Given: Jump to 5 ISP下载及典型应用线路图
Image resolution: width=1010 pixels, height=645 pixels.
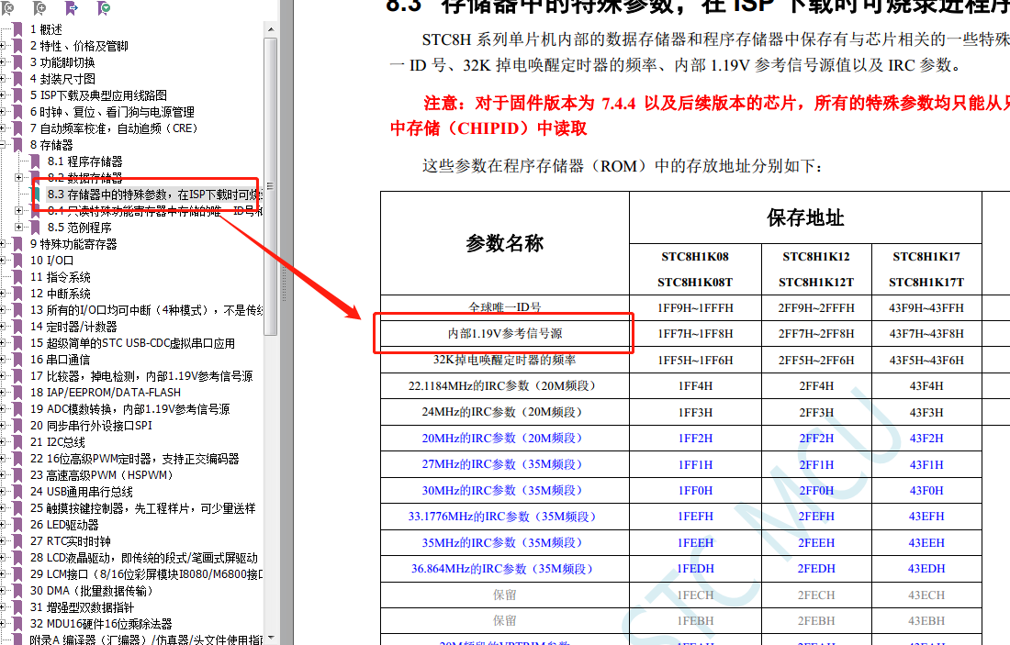Looking at the screenshot, I should [98, 95].
